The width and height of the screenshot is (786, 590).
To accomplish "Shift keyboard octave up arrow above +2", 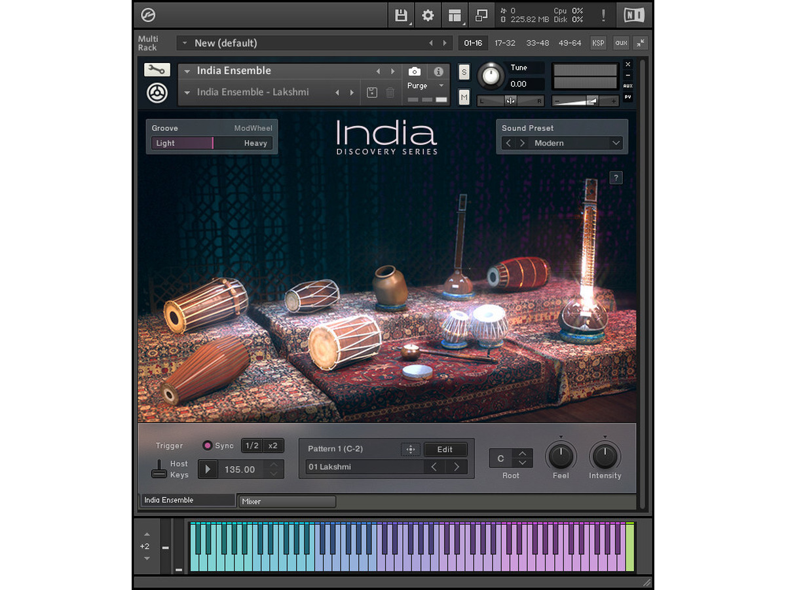I will 147,534.
